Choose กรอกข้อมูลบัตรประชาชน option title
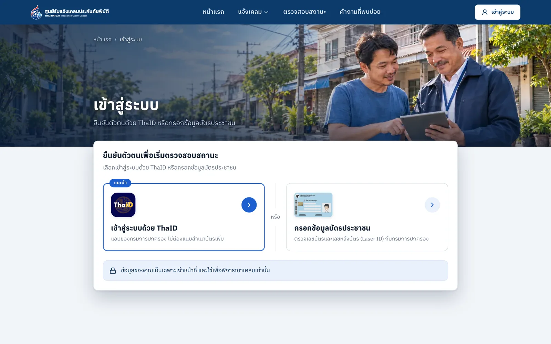The image size is (551, 344). pyautogui.click(x=332, y=228)
